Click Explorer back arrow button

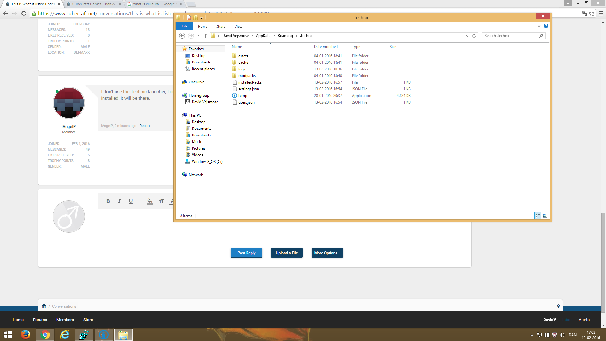(182, 36)
